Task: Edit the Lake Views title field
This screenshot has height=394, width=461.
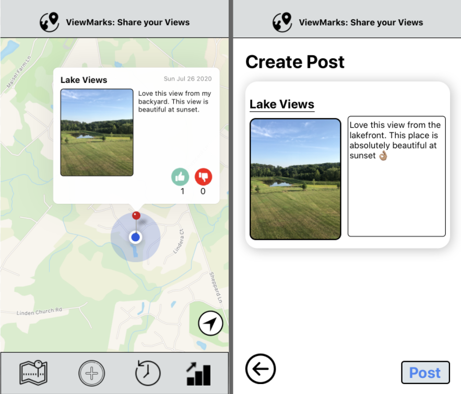Action: (282, 105)
